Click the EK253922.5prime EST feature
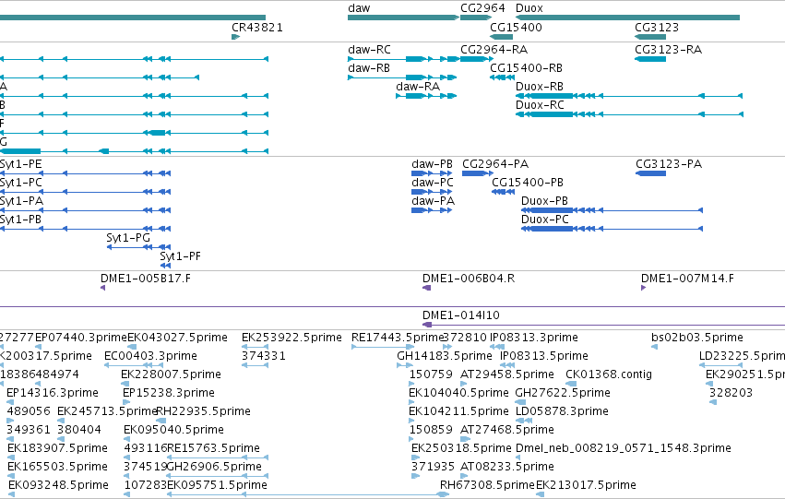 (255, 346)
